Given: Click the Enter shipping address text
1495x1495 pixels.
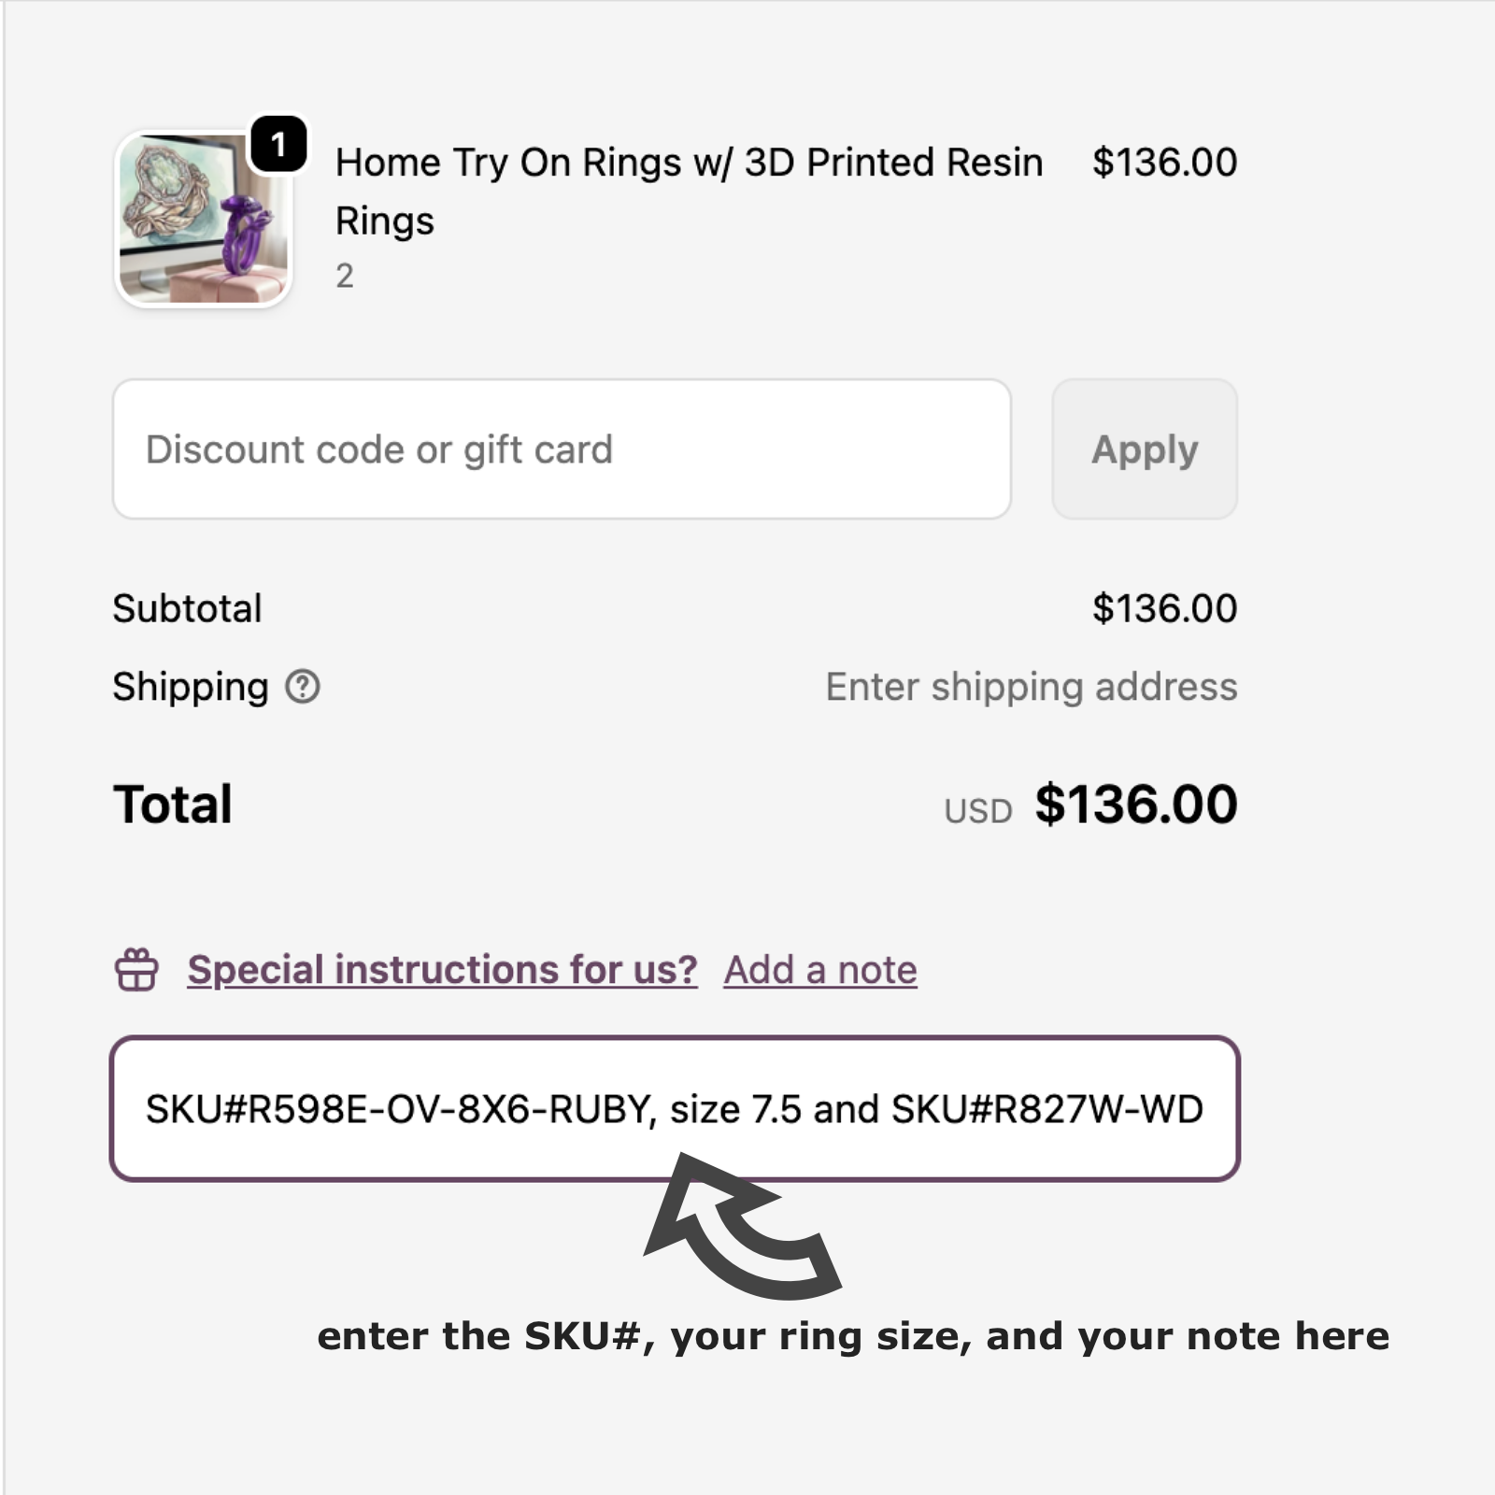Looking at the screenshot, I should point(1031,686).
